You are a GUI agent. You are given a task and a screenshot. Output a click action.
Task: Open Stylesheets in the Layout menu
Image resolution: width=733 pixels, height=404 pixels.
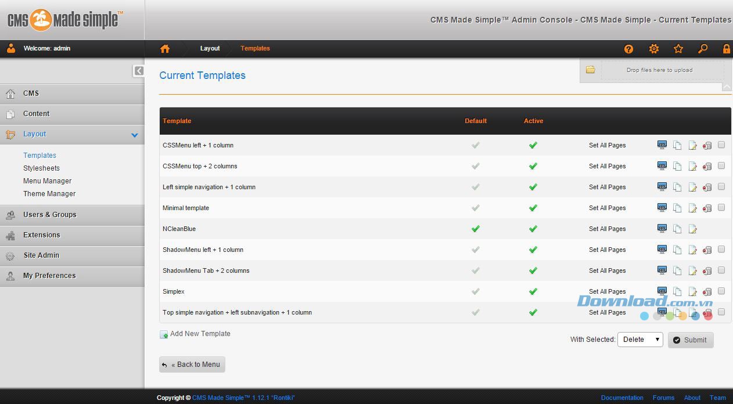[x=41, y=168]
